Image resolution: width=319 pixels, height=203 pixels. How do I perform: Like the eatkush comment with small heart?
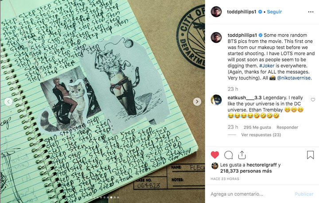[313, 100]
